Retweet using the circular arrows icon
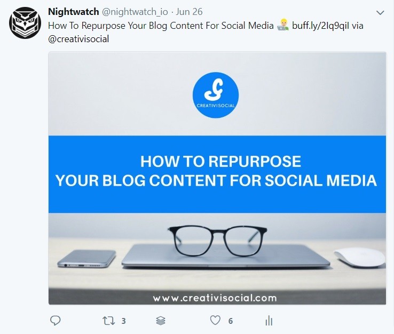The width and height of the screenshot is (394, 334). (108, 321)
